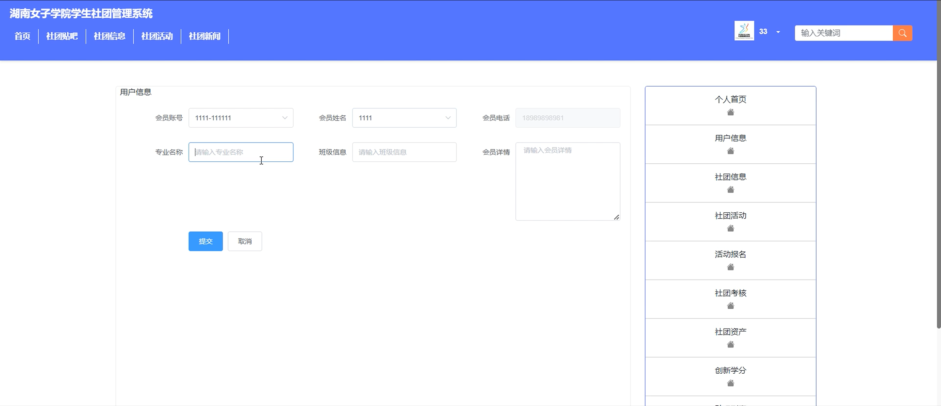Click the username 33 text
Image resolution: width=941 pixels, height=406 pixels.
point(763,32)
